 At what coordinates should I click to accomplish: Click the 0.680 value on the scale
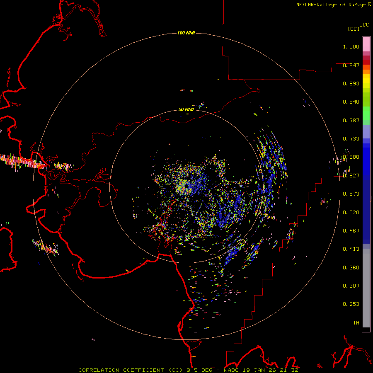click(x=351, y=157)
